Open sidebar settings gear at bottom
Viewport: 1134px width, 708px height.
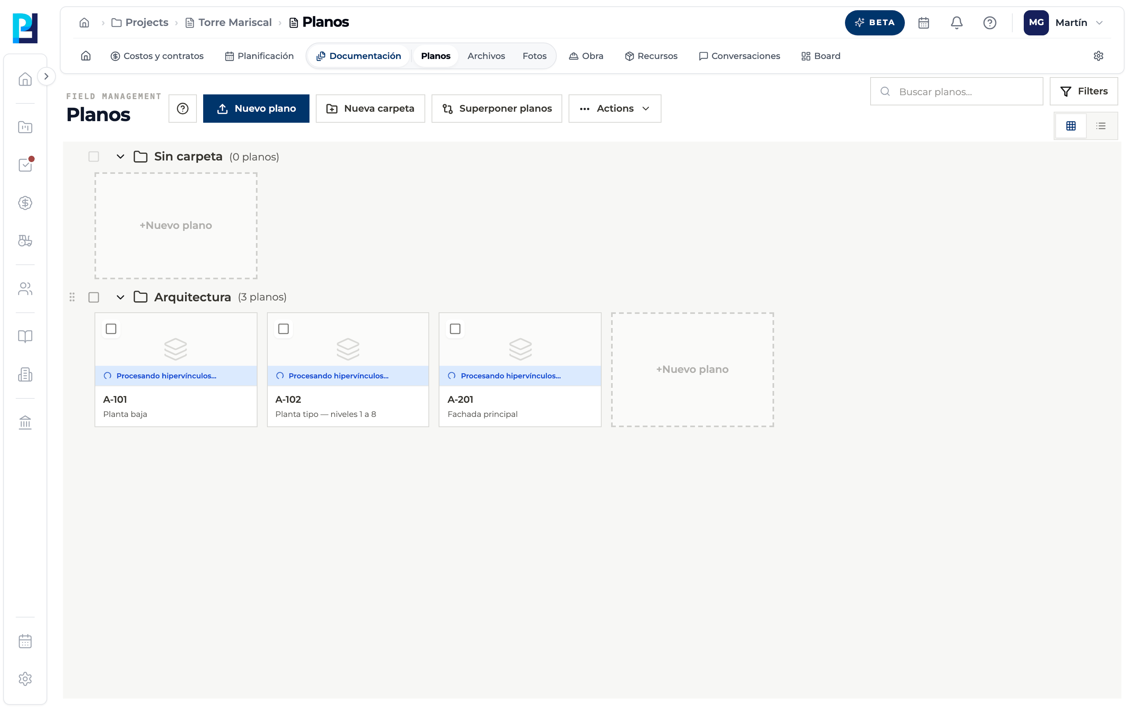click(x=25, y=678)
